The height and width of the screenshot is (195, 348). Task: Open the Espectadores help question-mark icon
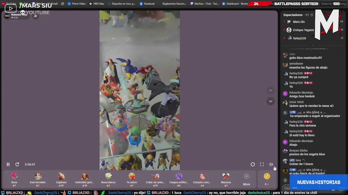[x=312, y=15]
